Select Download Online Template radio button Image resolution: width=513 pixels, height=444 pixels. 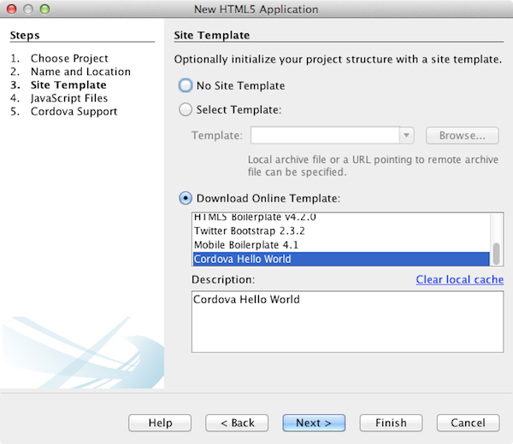[x=186, y=198]
